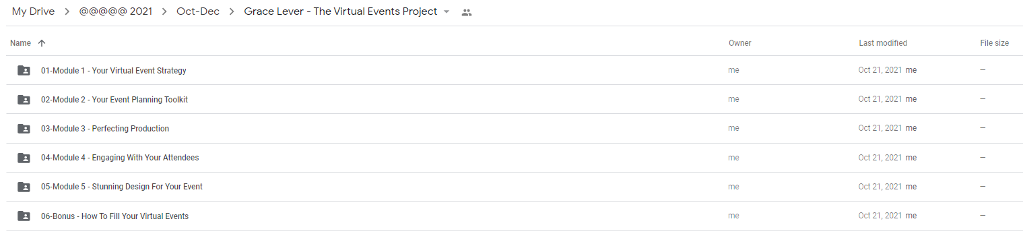Sort by the Last modified column header

click(883, 43)
